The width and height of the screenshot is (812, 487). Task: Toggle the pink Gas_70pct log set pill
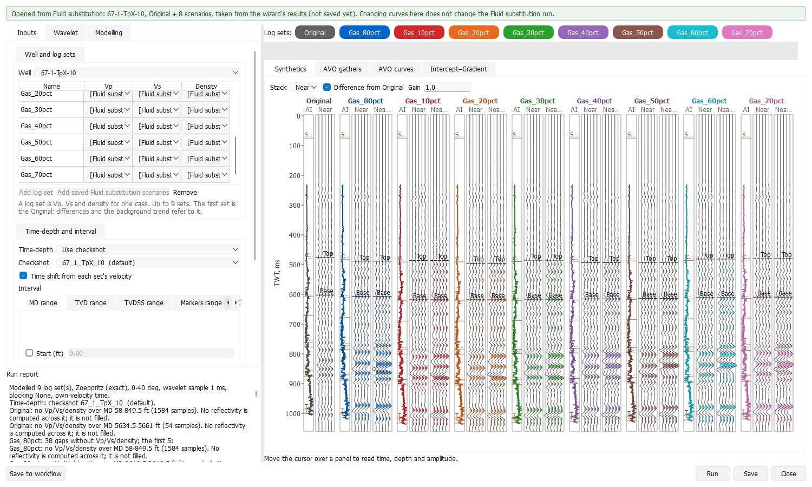pyautogui.click(x=747, y=32)
